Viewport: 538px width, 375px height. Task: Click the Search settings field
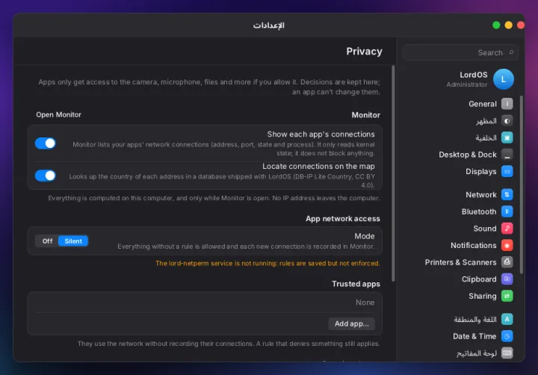pyautogui.click(x=460, y=52)
